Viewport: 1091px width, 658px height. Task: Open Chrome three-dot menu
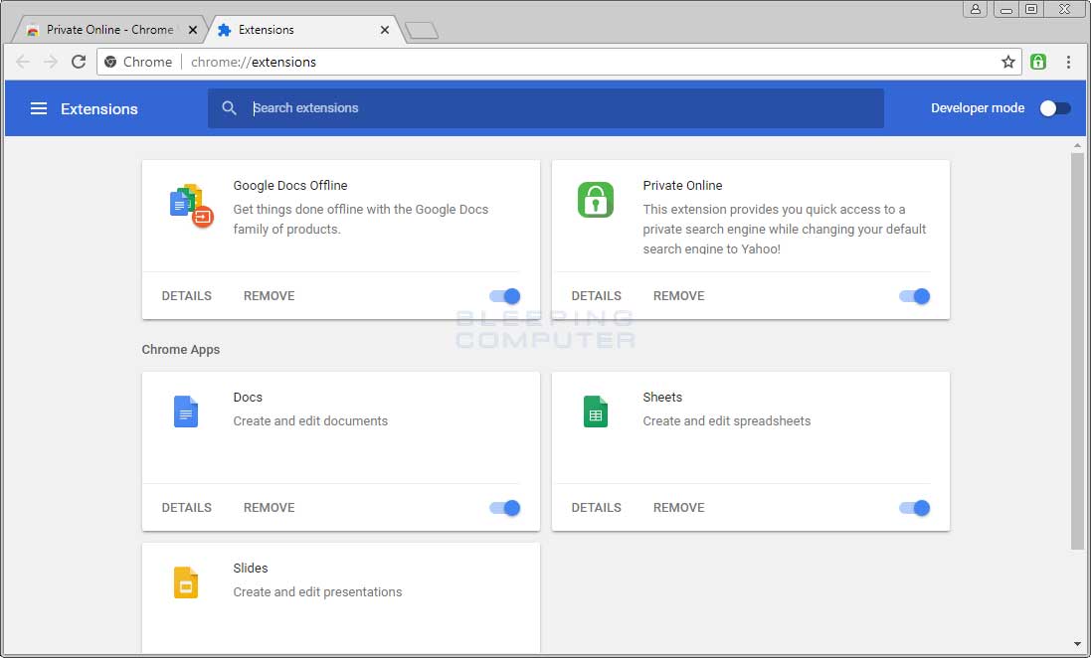point(1068,62)
